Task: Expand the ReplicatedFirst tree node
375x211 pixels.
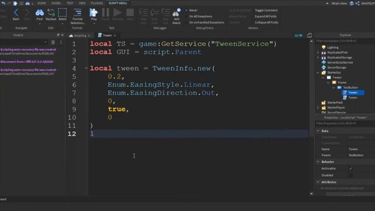Action: (x=318, y=52)
